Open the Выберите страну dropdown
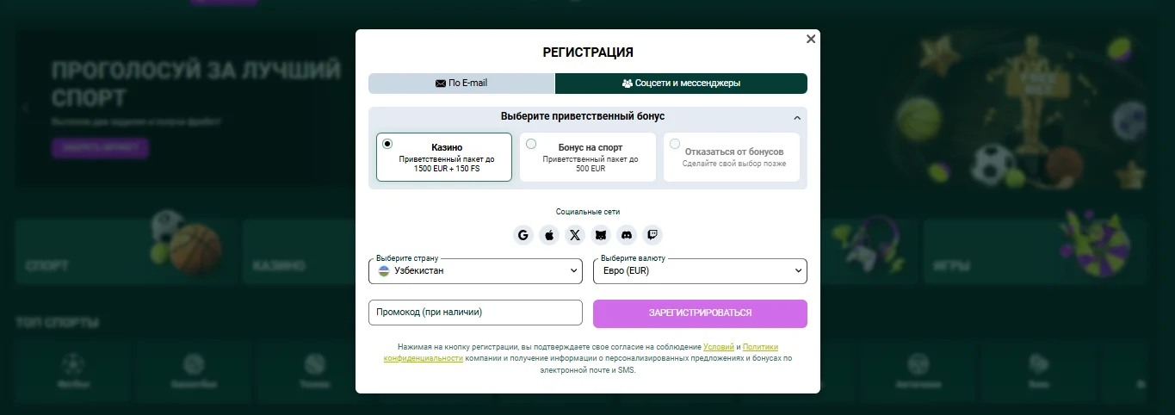This screenshot has width=1175, height=415. (476, 271)
